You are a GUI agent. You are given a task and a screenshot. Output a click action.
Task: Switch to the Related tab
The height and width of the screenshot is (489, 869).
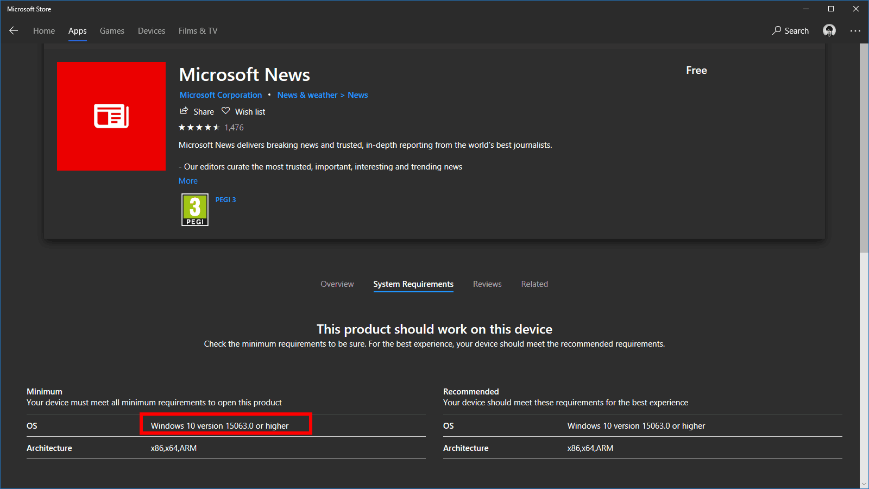534,284
